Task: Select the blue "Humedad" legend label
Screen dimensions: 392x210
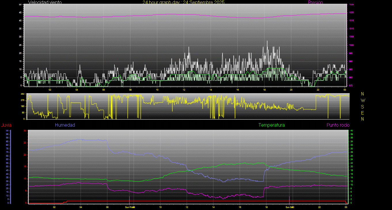Action: pyautogui.click(x=65, y=125)
